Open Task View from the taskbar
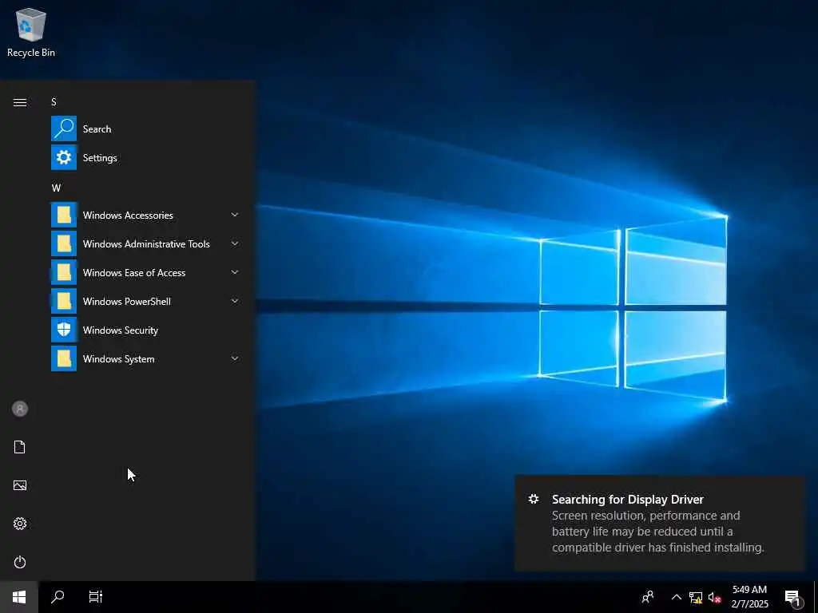Image resolution: width=818 pixels, height=613 pixels. 96,597
